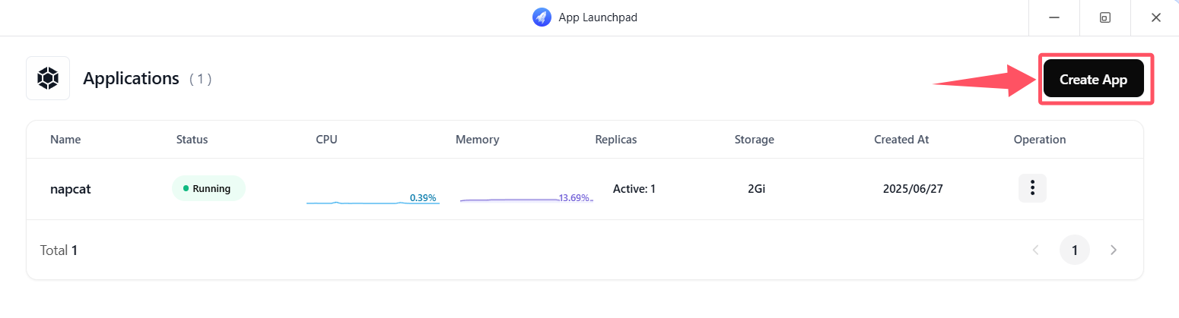The image size is (1179, 318).
Task: Click the Replicas column header
Action: coord(616,140)
